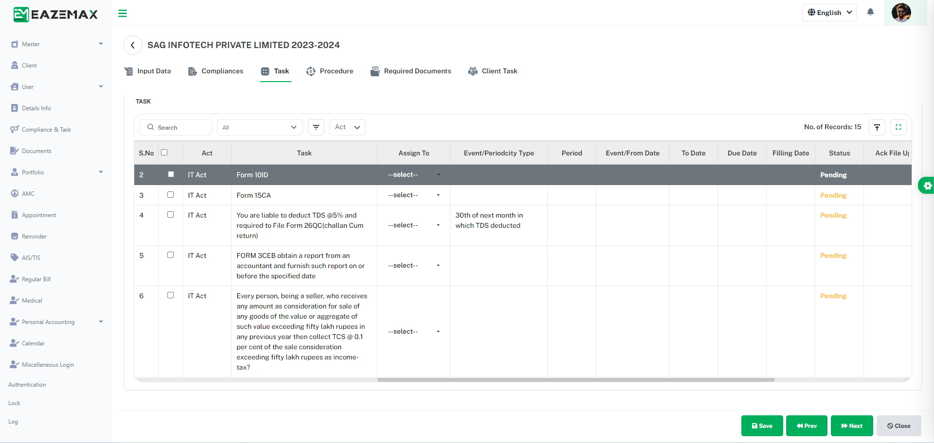Image resolution: width=934 pixels, height=443 pixels.
Task: Open the Client Task tab
Action: tap(493, 71)
